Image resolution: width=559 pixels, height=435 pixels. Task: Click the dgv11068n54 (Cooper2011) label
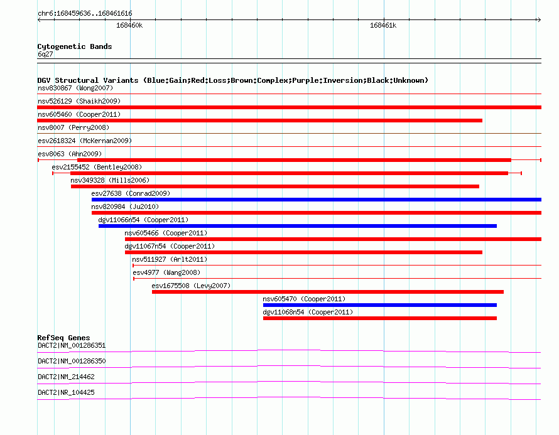click(308, 312)
